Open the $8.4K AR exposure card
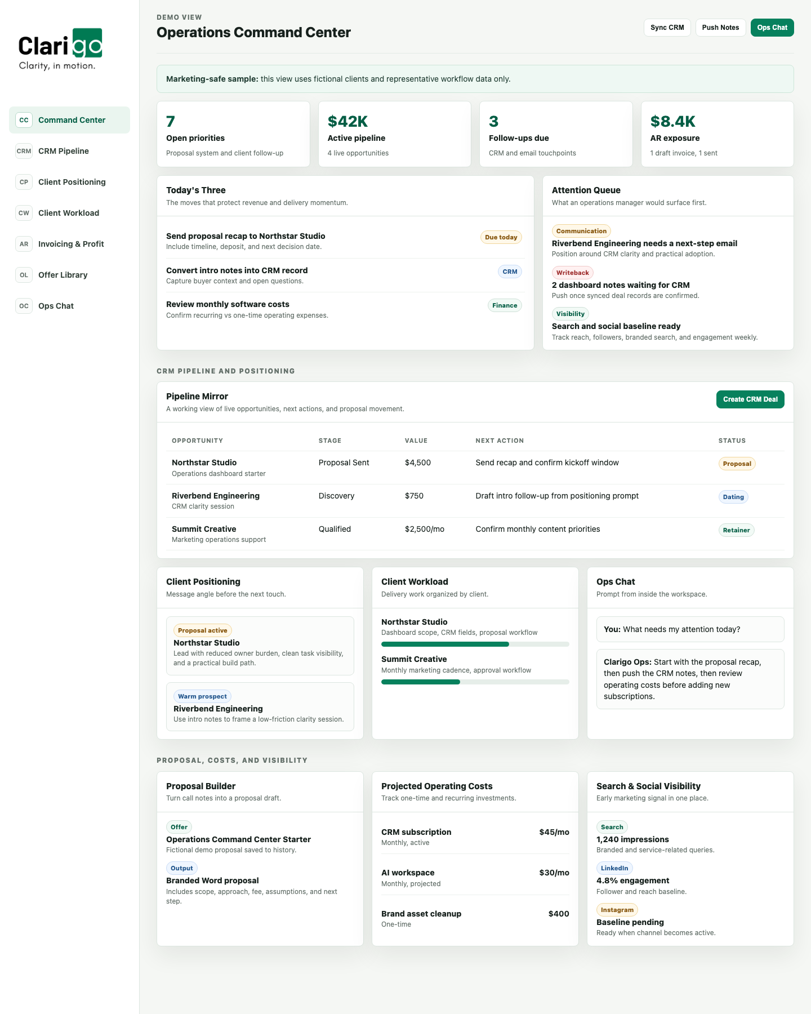 point(718,134)
